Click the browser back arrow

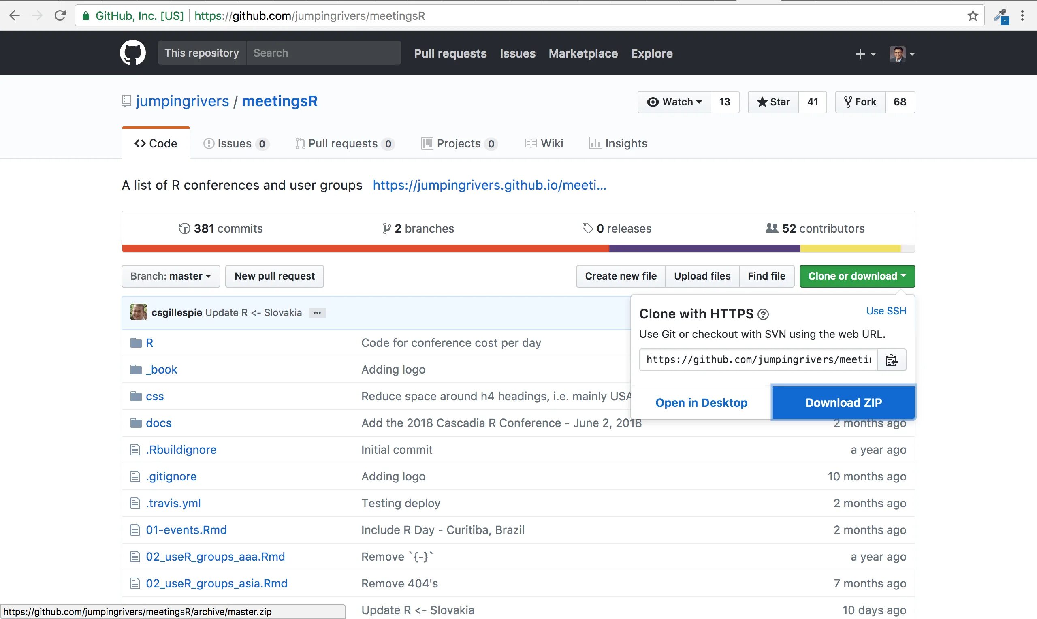coord(15,16)
